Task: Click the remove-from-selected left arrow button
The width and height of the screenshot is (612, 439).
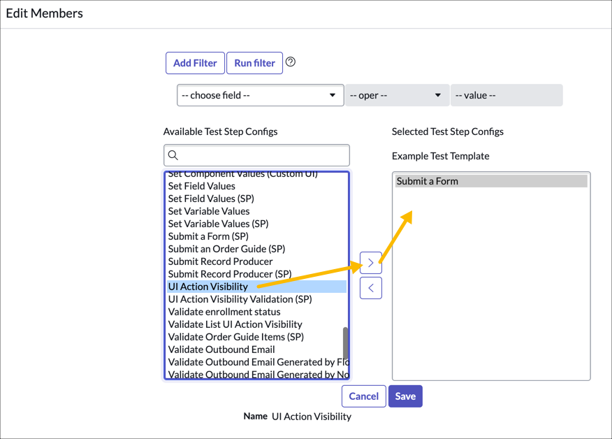Action: pyautogui.click(x=370, y=288)
